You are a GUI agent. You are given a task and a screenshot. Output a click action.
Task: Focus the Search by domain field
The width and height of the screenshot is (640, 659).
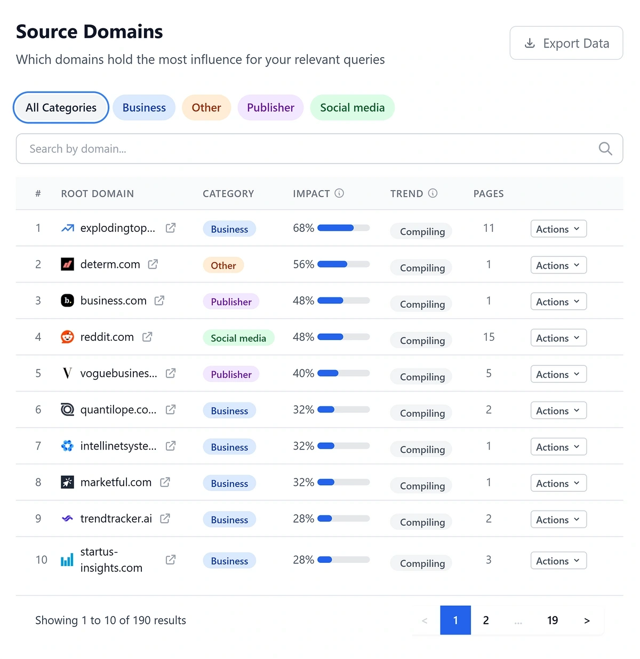click(319, 148)
